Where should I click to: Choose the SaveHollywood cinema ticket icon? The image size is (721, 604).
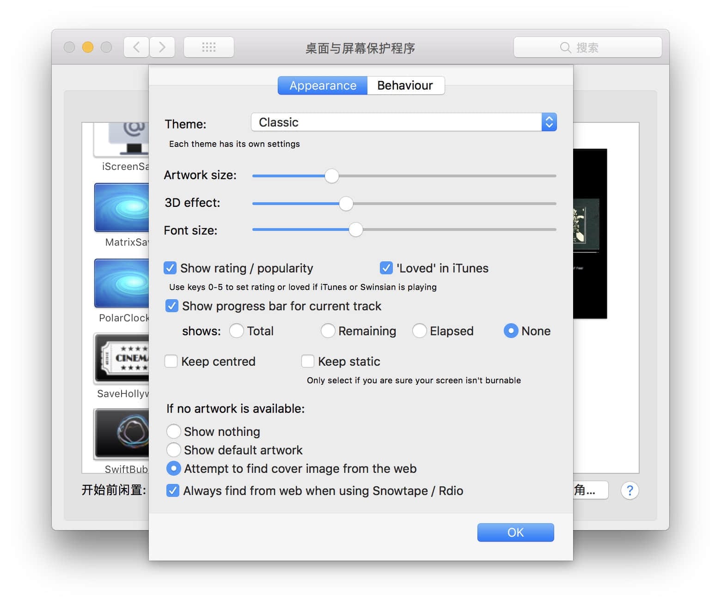(x=122, y=358)
